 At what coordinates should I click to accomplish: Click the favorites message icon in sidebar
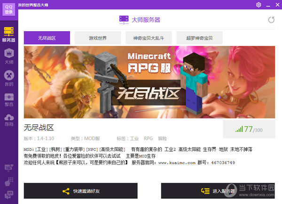coord(9,168)
